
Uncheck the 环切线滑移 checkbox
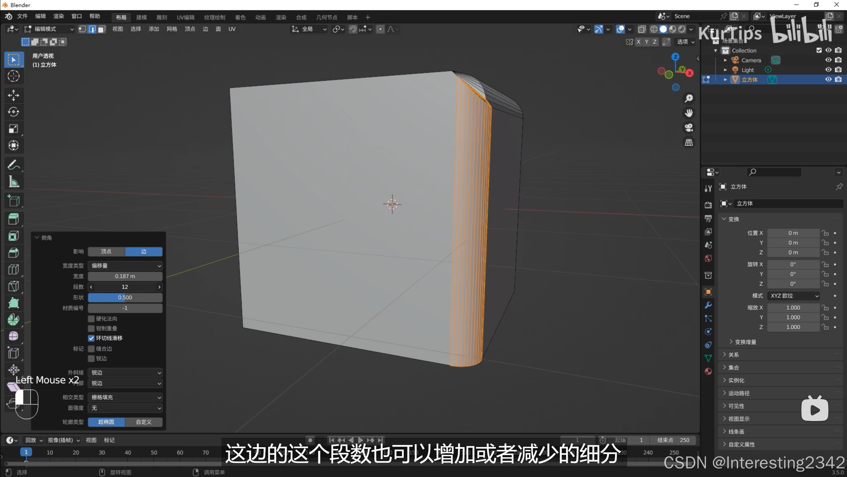tap(91, 338)
